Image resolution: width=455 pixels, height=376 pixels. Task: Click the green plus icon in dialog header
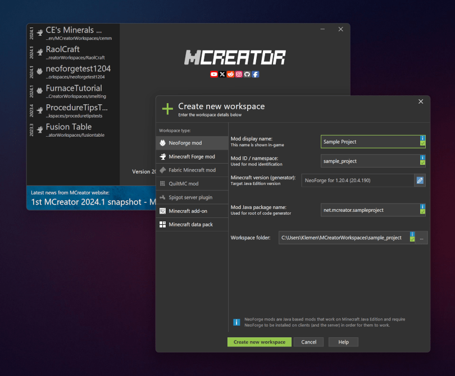(168, 109)
